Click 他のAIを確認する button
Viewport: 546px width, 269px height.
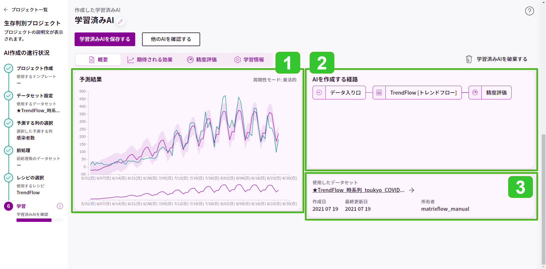coord(171,39)
